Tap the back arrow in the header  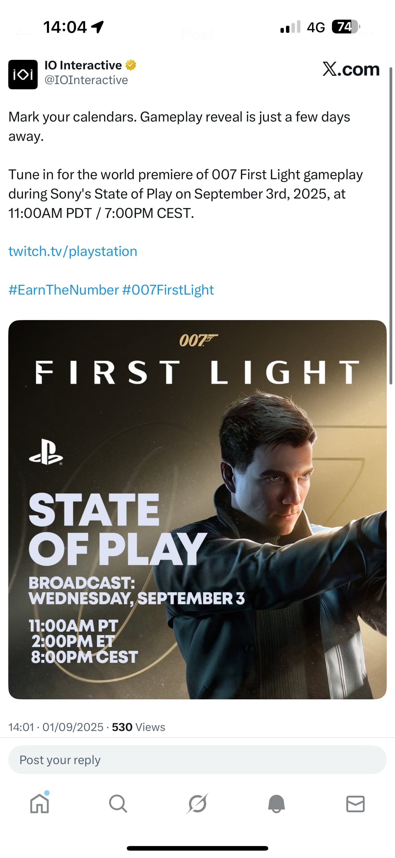[22, 34]
